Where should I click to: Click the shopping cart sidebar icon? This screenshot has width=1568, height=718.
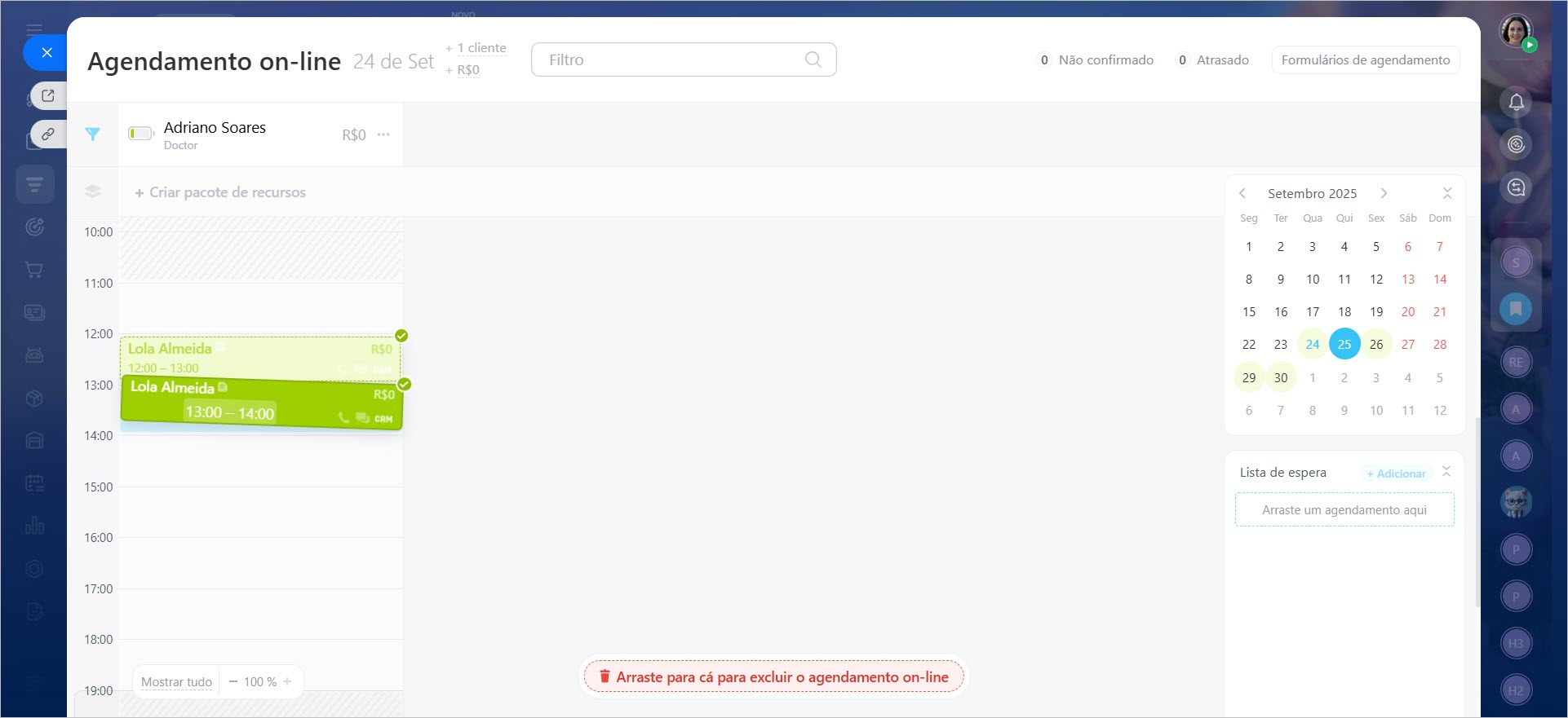[34, 270]
